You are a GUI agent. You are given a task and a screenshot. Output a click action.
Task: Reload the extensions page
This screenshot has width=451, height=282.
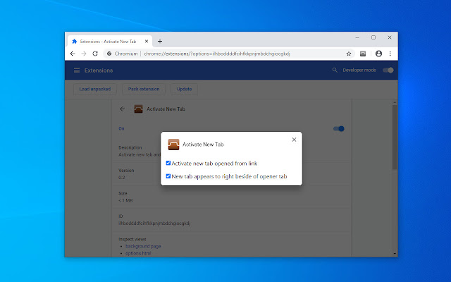click(x=95, y=54)
